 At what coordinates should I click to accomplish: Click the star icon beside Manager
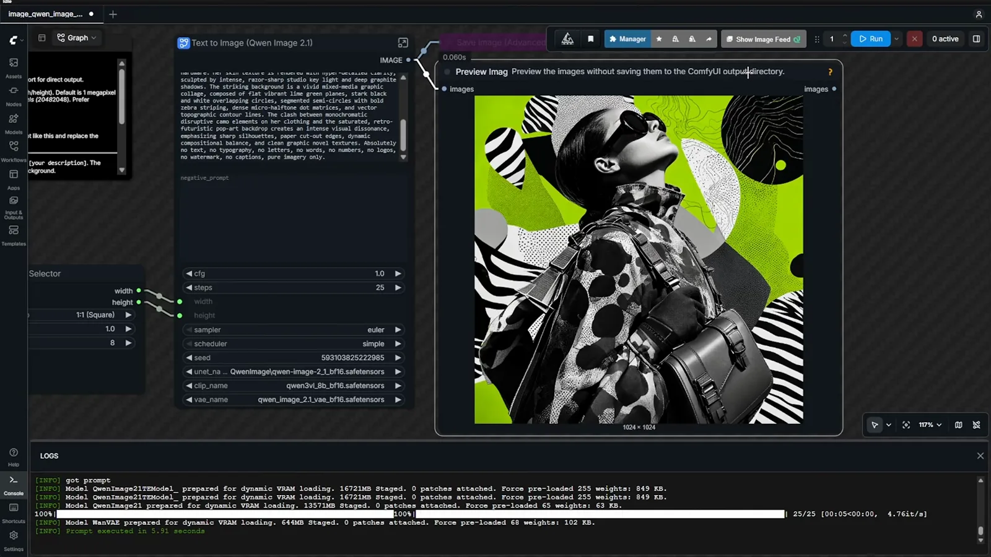point(659,39)
